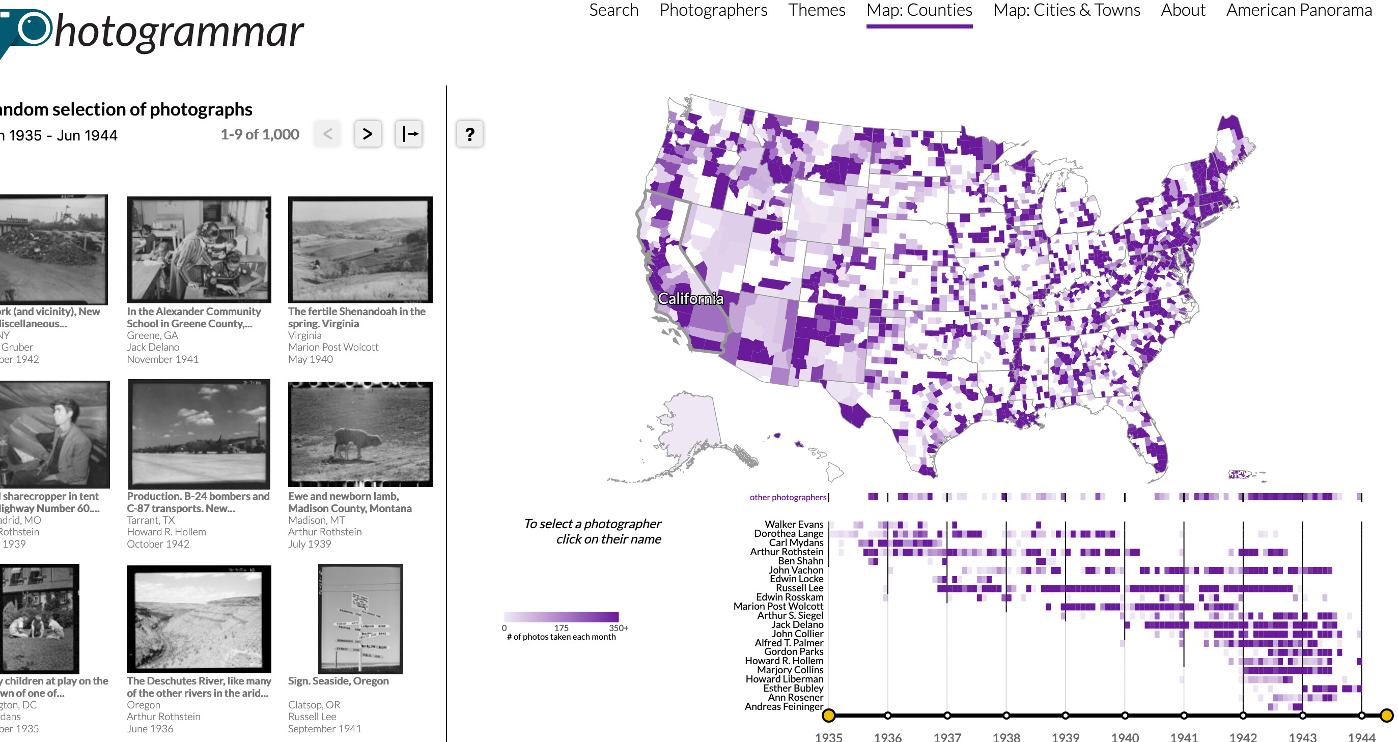This screenshot has width=1398, height=742.
Task: Select Jack Delano in timeline list
Action: [797, 624]
